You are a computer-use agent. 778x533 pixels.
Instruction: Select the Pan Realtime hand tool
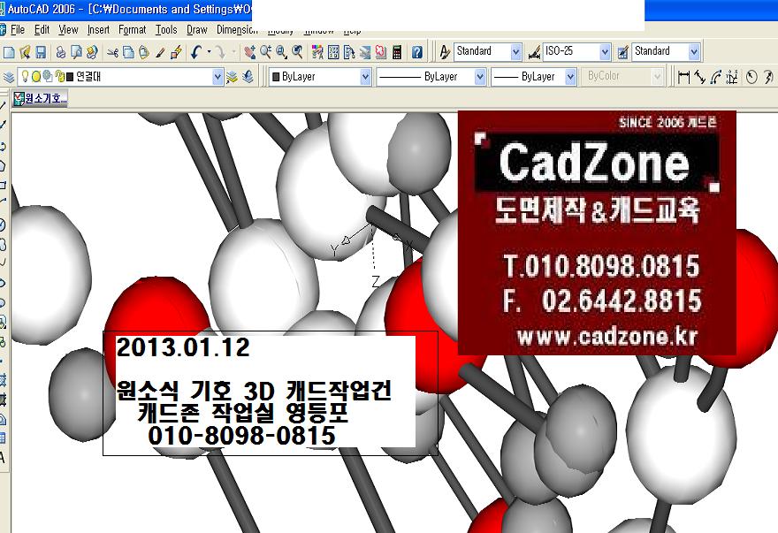(249, 52)
